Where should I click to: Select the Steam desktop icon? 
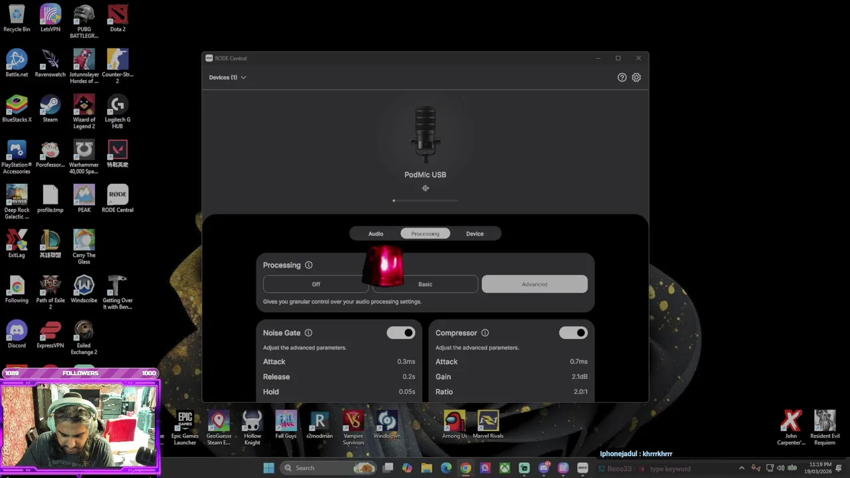tap(50, 109)
